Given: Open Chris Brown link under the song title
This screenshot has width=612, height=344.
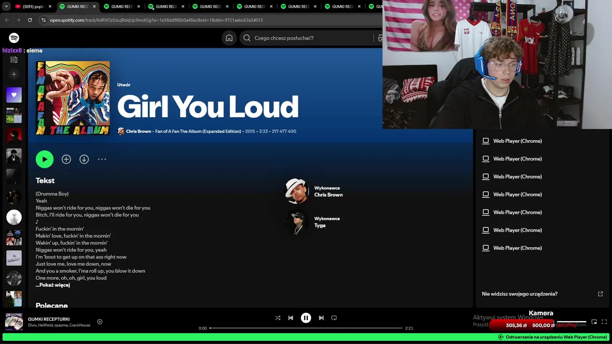Looking at the screenshot, I should [139, 131].
